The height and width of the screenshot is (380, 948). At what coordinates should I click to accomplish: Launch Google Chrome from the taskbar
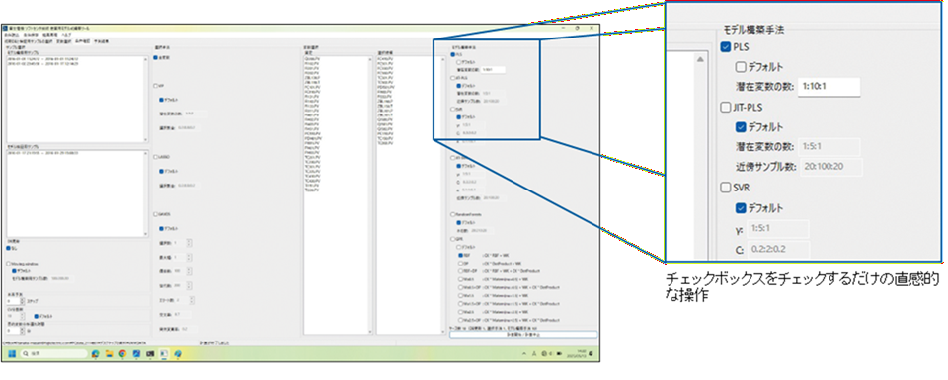click(x=122, y=354)
